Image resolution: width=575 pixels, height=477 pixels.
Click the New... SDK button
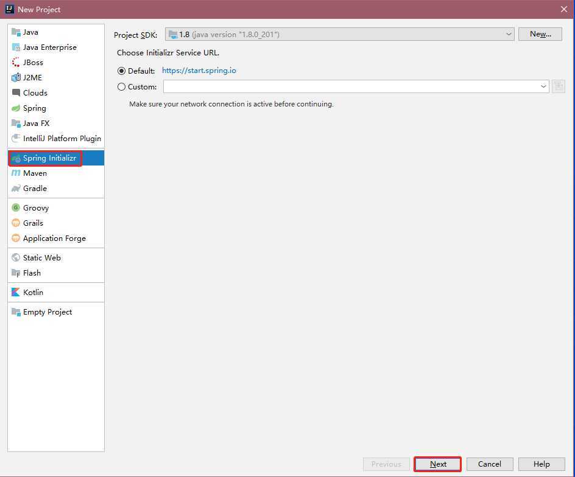point(540,34)
